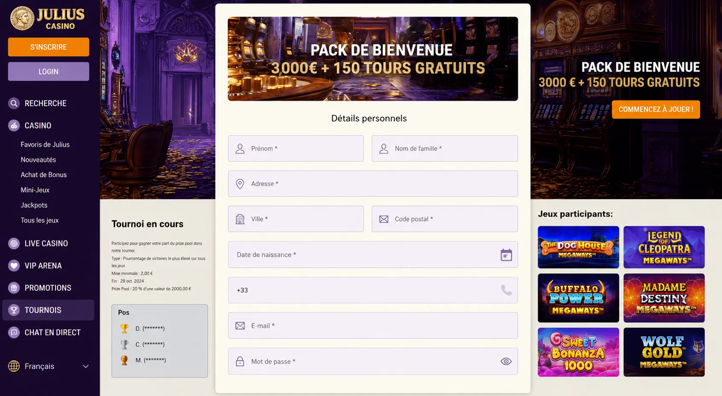Viewport: 722px width, 396px height.
Task: Click the 'Jeux participants:' heading
Action: (575, 214)
